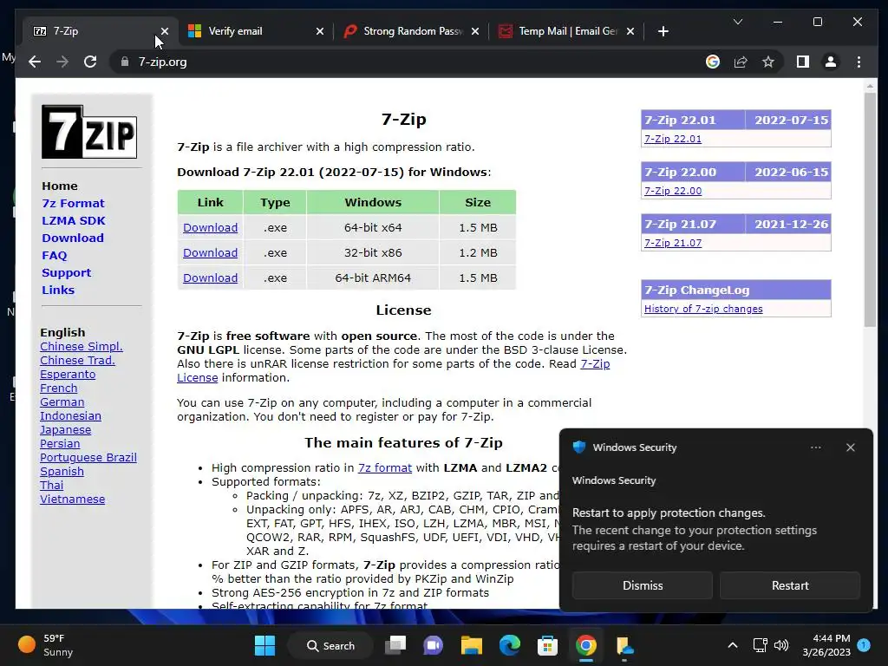The width and height of the screenshot is (888, 666).
Task: Click the page vertical scrollbar
Action: click(870, 210)
